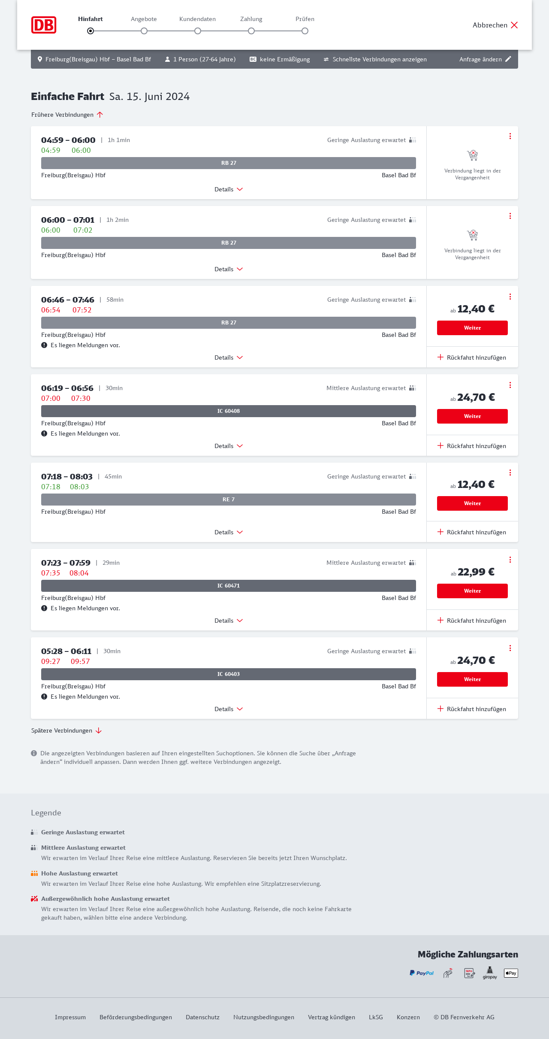This screenshot has height=1039, width=549.
Task: Expand Details for the IC 60403 connection
Action: [x=229, y=709]
